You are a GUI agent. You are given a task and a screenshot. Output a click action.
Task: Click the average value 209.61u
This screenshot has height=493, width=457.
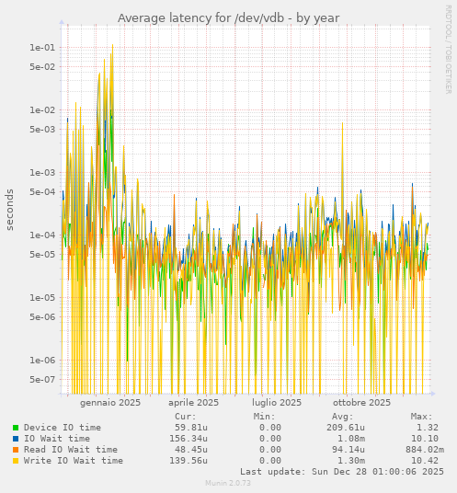coord(346,428)
